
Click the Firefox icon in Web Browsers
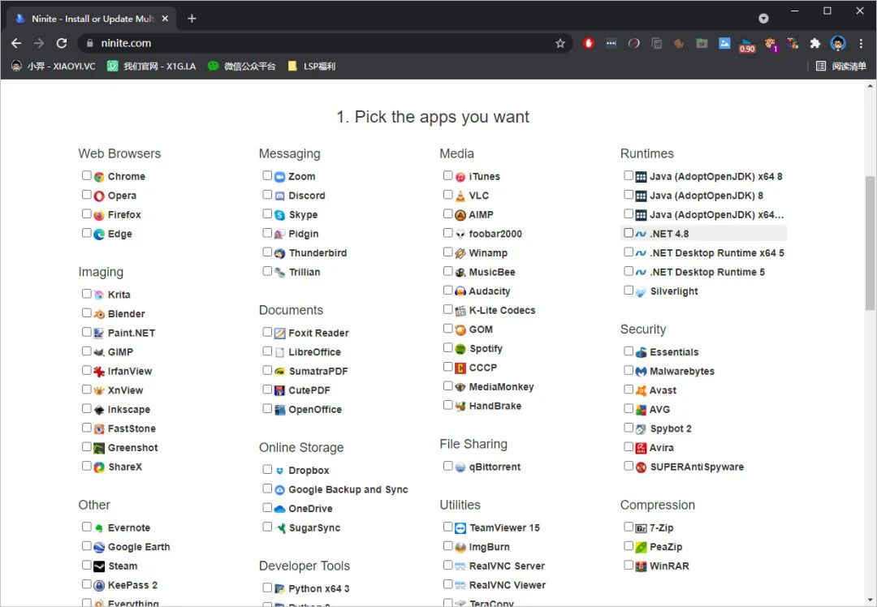coord(99,215)
